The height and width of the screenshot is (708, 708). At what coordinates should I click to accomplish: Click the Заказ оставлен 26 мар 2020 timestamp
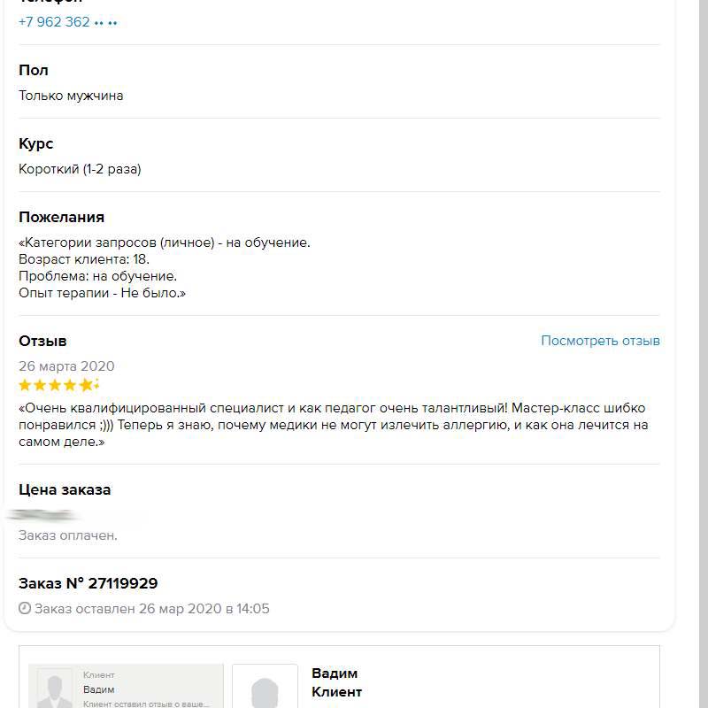pos(152,609)
